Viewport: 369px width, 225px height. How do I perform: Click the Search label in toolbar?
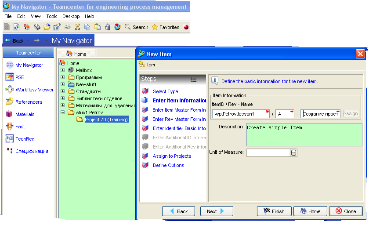coord(141,27)
